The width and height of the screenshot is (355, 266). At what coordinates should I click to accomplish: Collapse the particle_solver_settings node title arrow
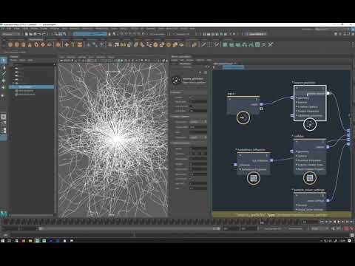pyautogui.click(x=293, y=190)
